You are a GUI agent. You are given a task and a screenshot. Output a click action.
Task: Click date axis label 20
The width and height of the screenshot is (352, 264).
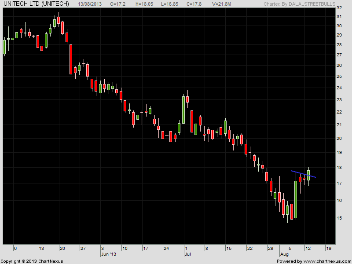[x=62, y=249]
